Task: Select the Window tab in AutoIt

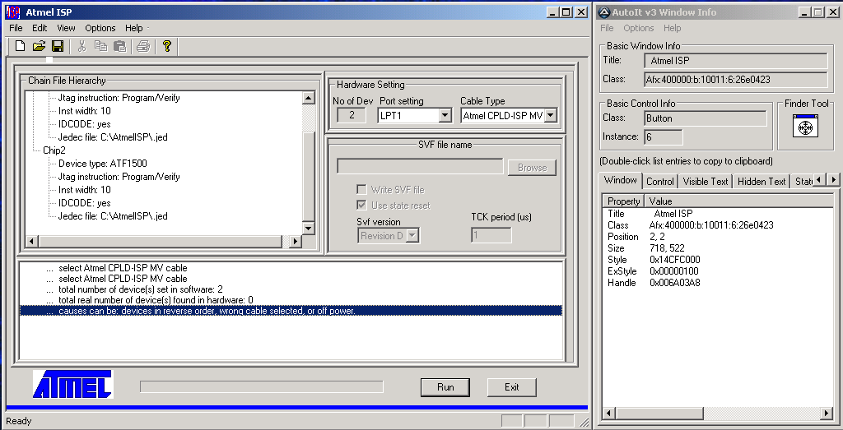Action: pyautogui.click(x=621, y=180)
